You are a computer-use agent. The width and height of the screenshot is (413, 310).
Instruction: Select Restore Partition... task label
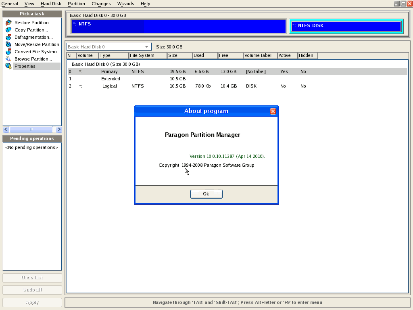click(33, 23)
